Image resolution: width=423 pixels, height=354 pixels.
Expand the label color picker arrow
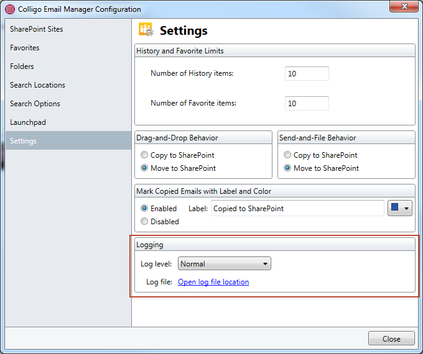tap(406, 208)
